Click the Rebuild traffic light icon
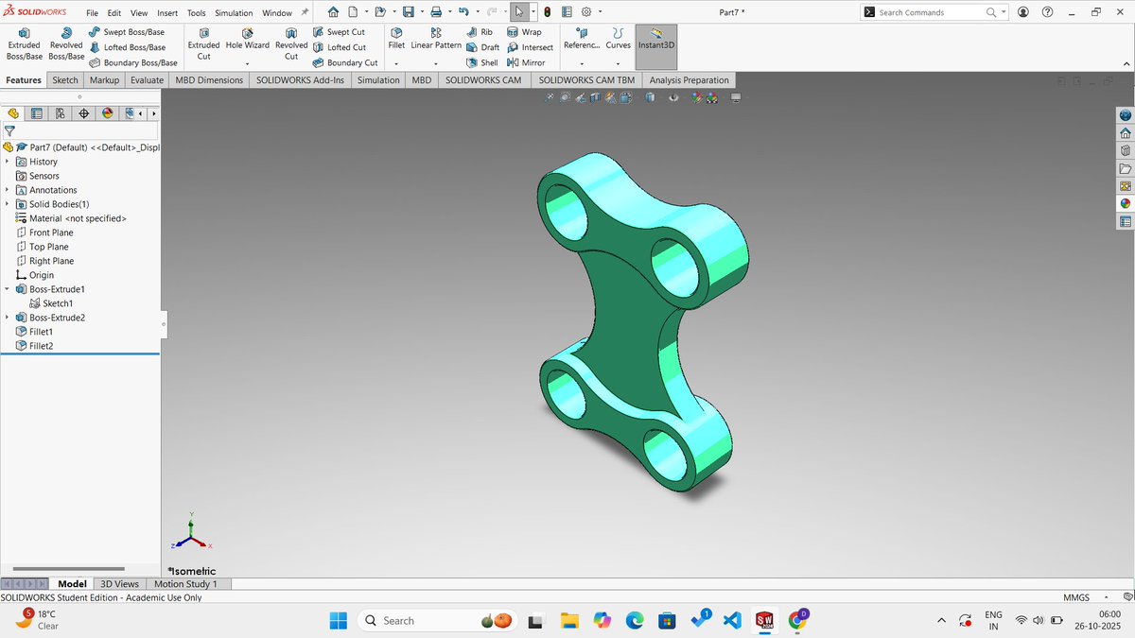This screenshot has width=1135, height=638. [548, 12]
